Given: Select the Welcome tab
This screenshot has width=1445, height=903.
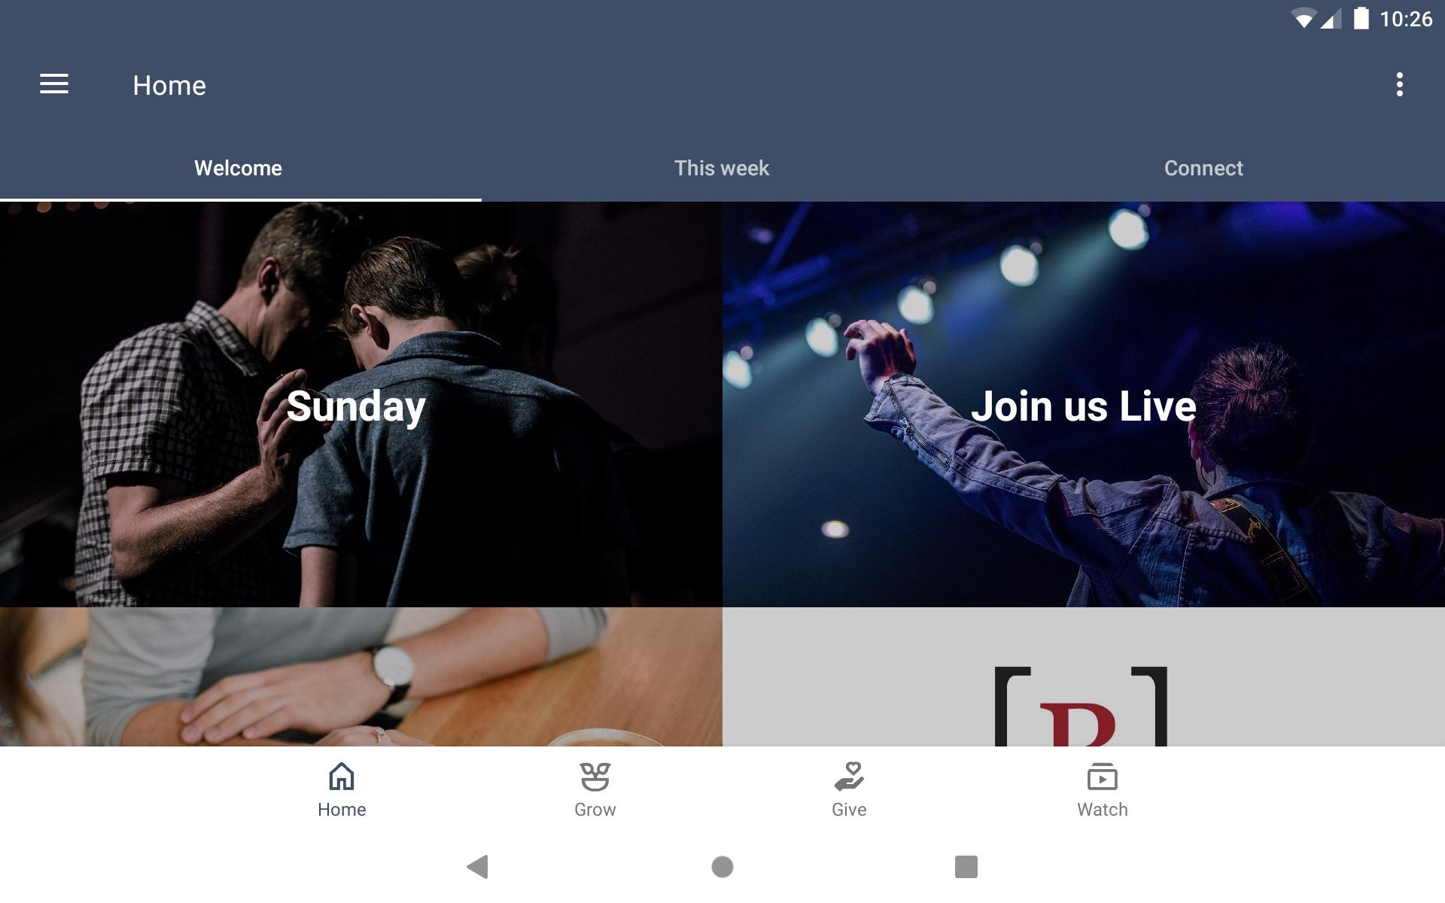Looking at the screenshot, I should (x=239, y=168).
